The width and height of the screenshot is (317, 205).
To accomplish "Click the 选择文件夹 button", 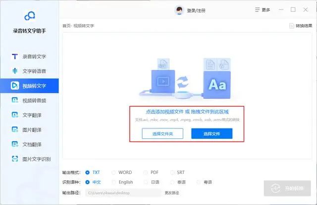I will (x=162, y=134).
